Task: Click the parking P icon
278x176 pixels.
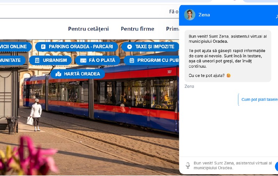Action: pos(43,47)
